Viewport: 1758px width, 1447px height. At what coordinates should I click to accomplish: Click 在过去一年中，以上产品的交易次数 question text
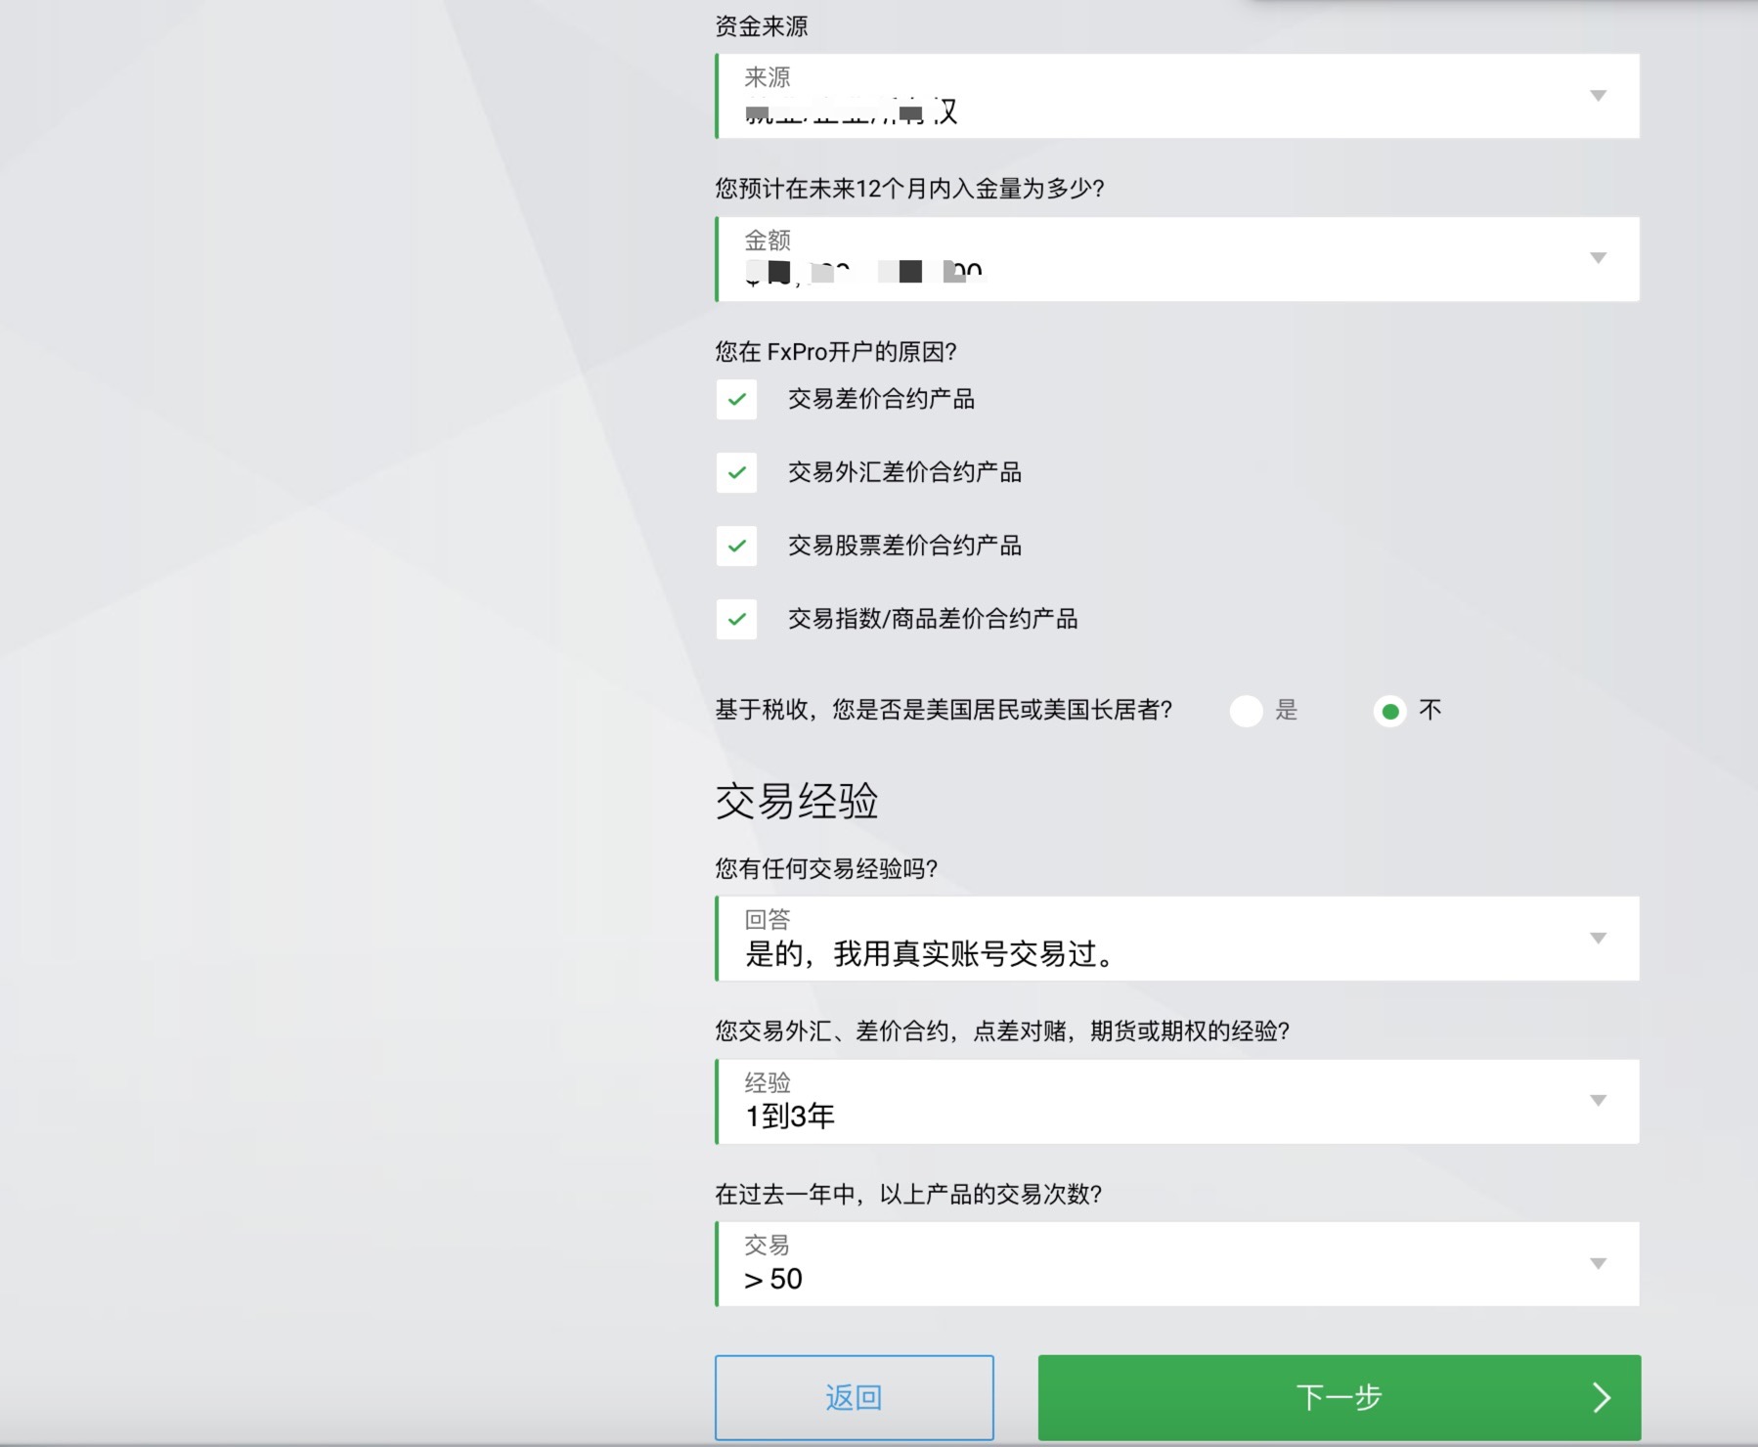coord(908,1194)
